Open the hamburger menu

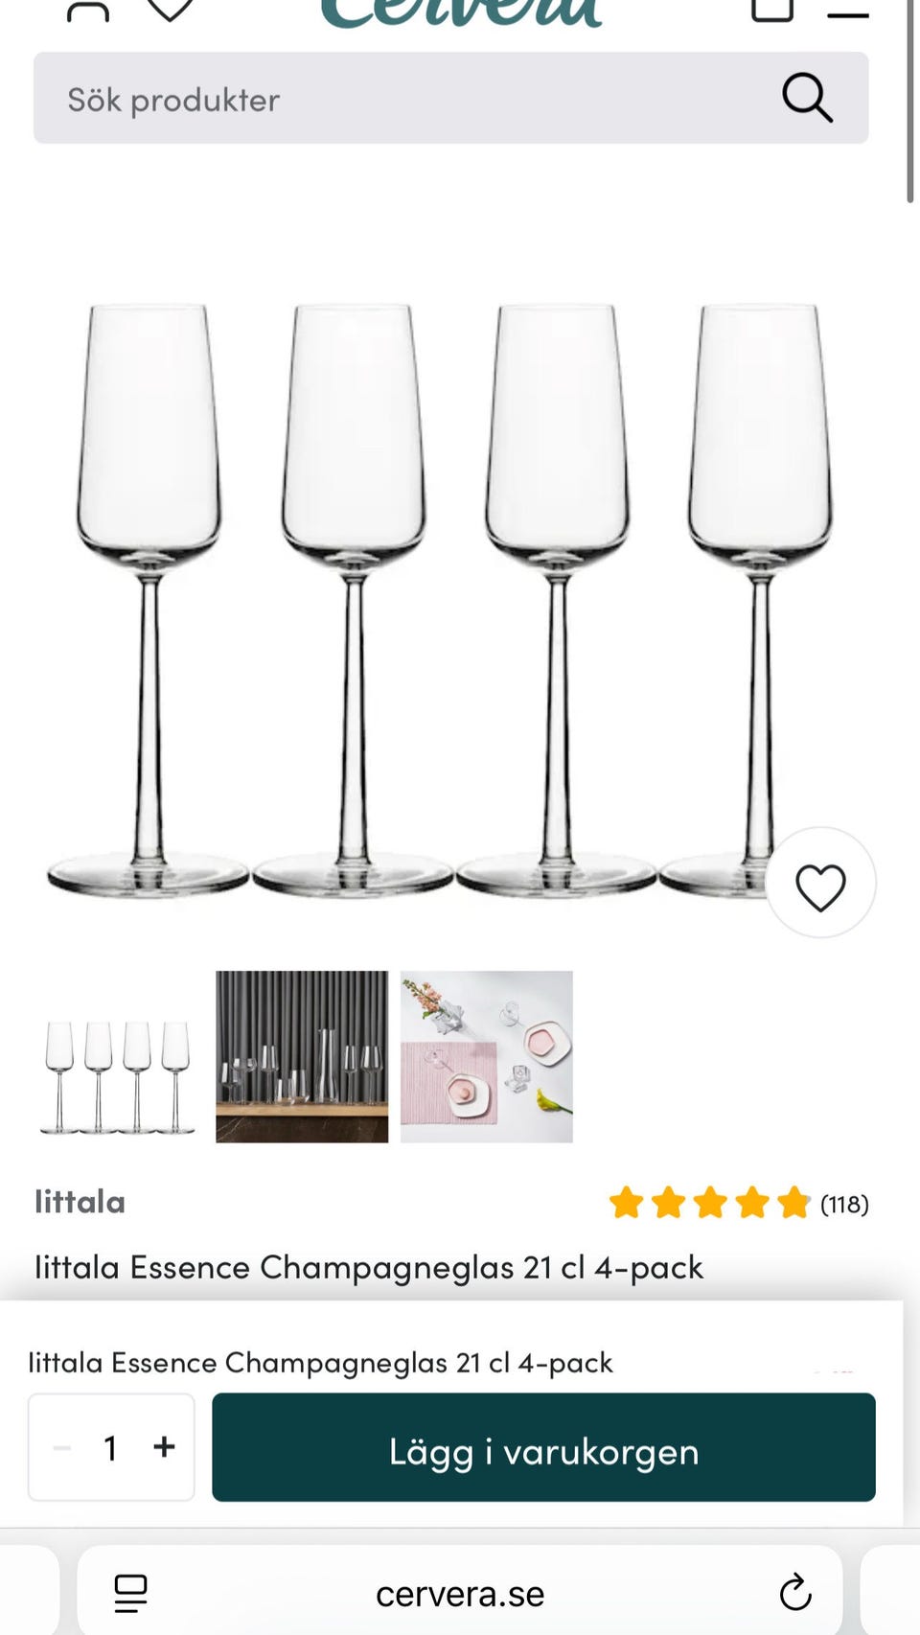847,13
